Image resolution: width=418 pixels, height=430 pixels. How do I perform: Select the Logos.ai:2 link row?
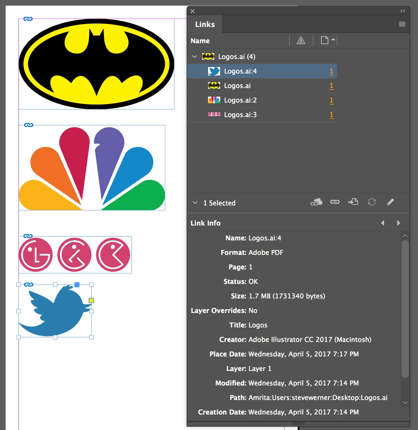click(x=262, y=100)
